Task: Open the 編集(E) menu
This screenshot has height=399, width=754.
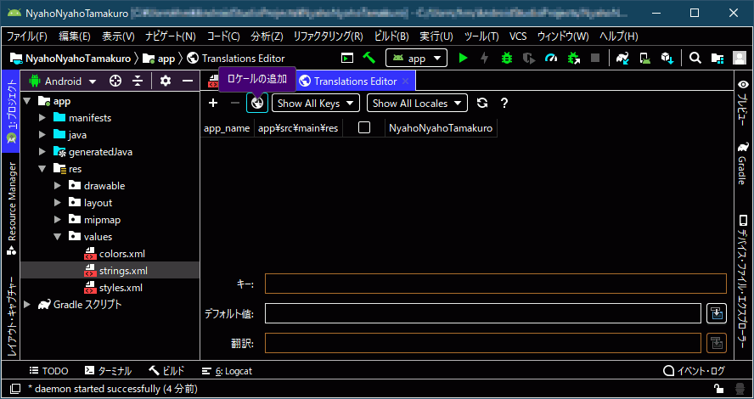Action: pyautogui.click(x=75, y=37)
